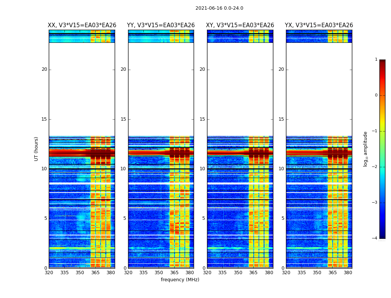Click the red interference band in YX plot
The height and width of the screenshot is (298, 391).
tap(319, 153)
